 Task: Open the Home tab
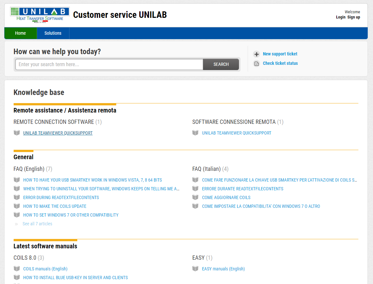coord(20,33)
